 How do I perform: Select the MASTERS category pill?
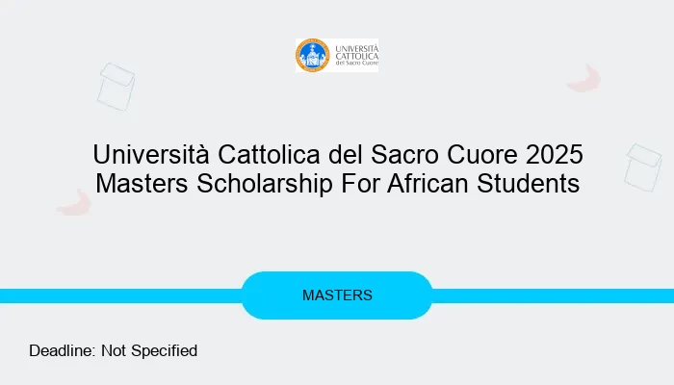pos(337,295)
